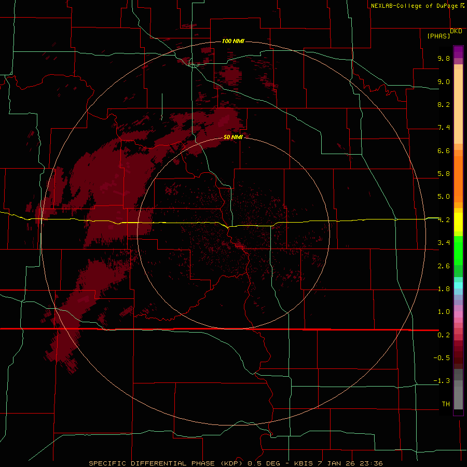Click the 1.0 value on the color scale
This screenshot has height=467, width=467.
point(444,312)
